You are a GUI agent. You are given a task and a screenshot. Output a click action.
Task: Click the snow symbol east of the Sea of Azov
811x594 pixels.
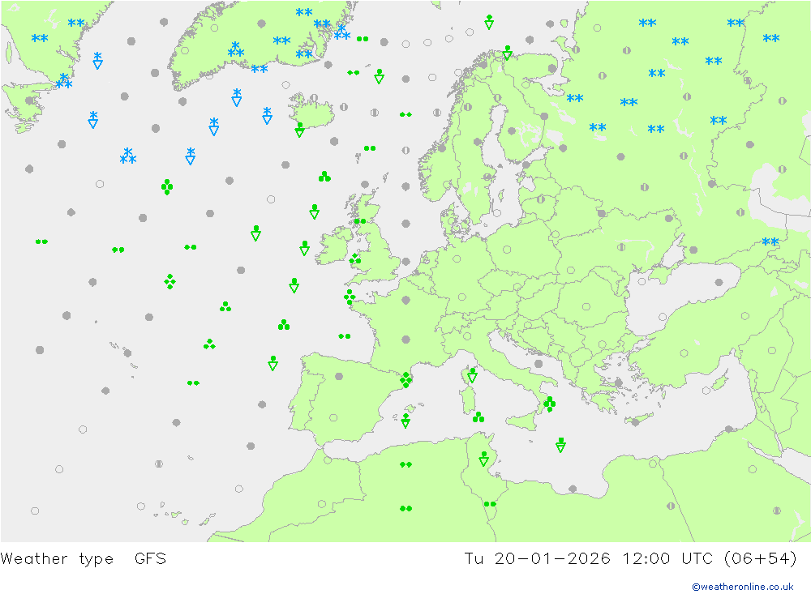(x=770, y=241)
